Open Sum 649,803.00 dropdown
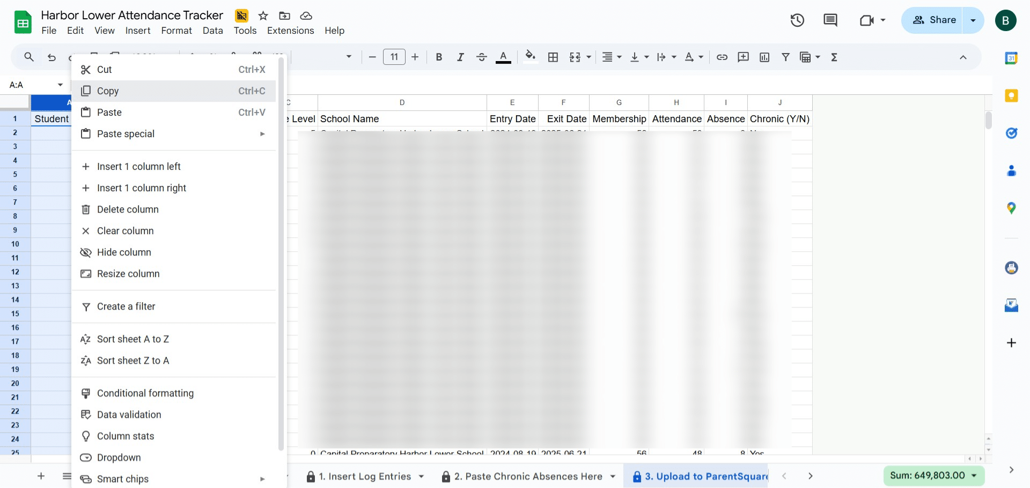 (933, 476)
